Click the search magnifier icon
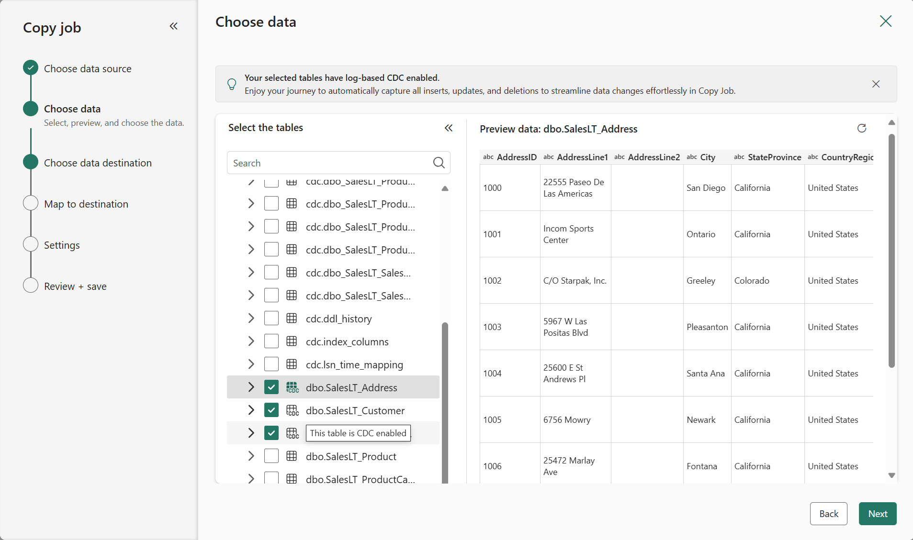Image resolution: width=913 pixels, height=540 pixels. [x=439, y=163]
